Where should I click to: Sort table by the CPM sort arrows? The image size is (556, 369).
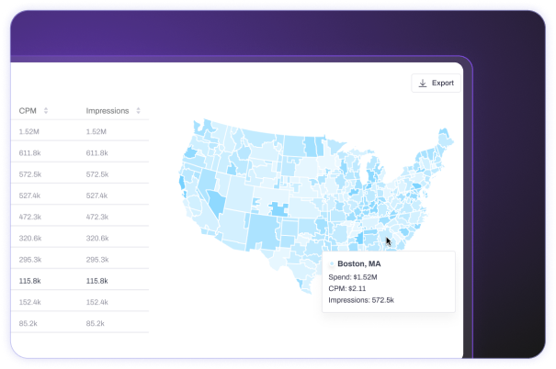click(46, 111)
